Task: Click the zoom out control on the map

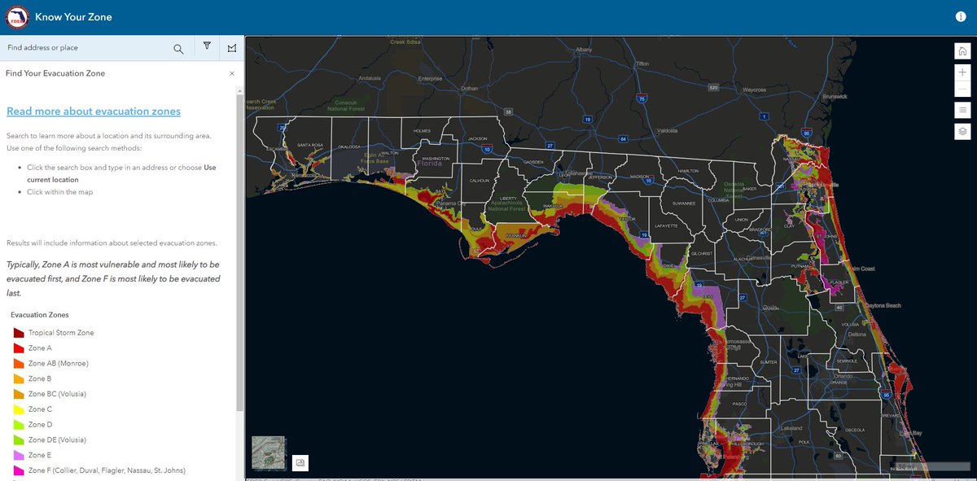Action: [x=962, y=88]
